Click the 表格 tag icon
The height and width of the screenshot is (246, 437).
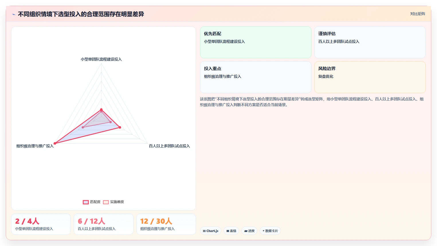click(x=228, y=231)
